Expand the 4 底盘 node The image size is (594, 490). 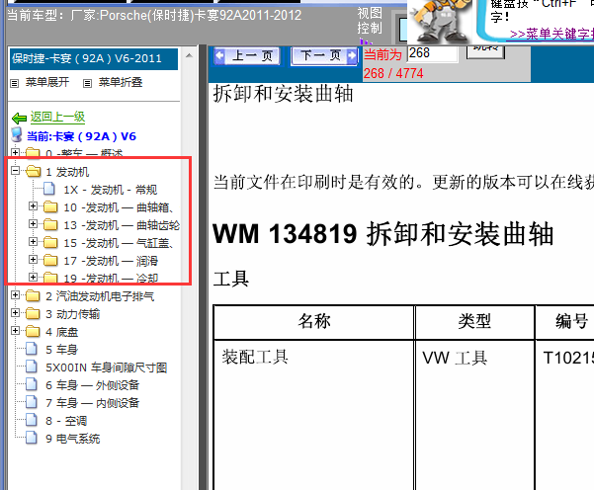(x=15, y=330)
